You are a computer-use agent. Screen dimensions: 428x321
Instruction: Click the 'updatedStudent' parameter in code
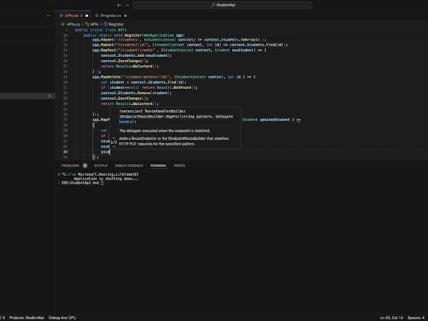tap(275, 120)
